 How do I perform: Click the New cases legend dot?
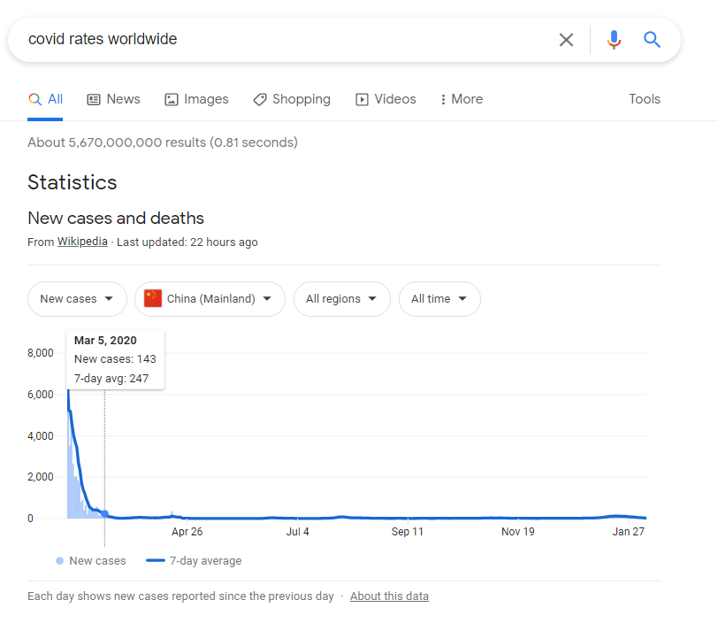pos(59,560)
